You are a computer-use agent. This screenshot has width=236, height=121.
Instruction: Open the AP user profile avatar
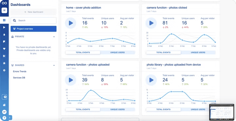pyautogui.click(x=4, y=112)
